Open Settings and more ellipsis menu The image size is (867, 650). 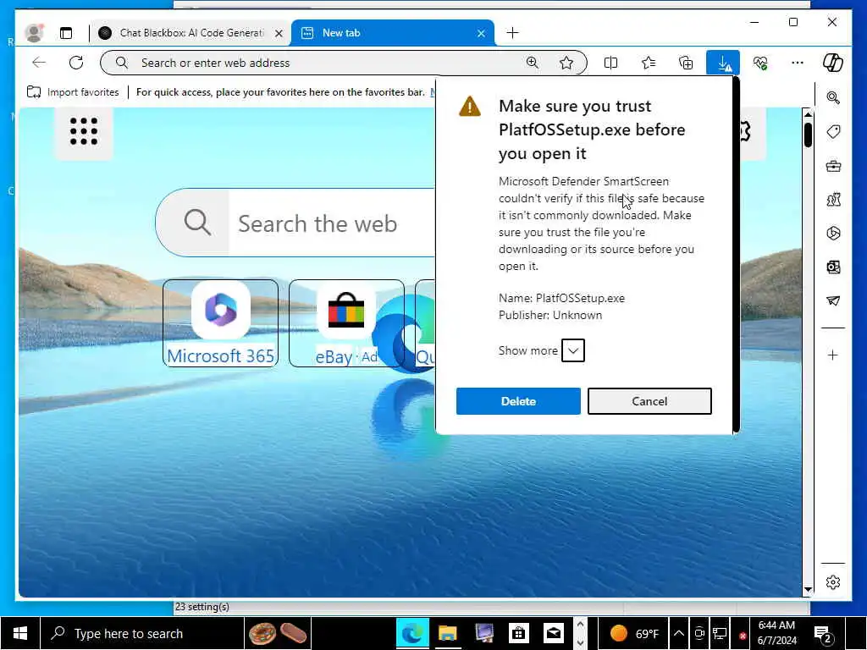tap(798, 63)
